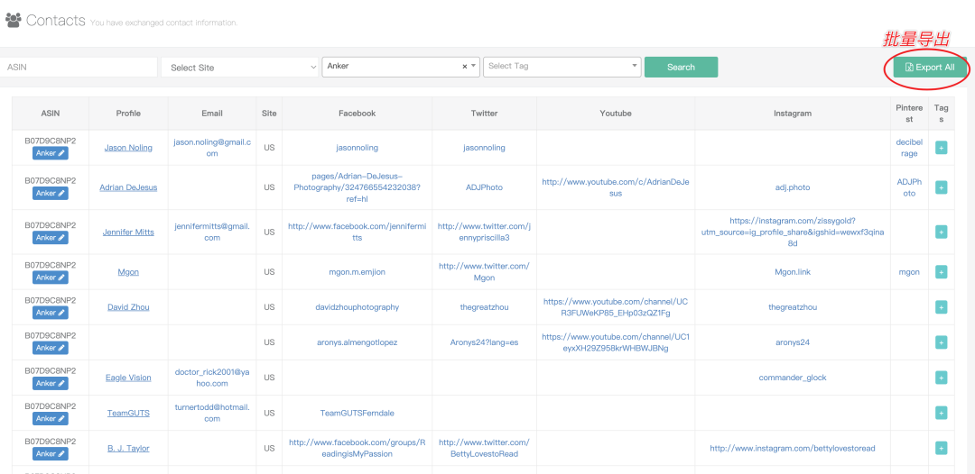975x474 pixels.
Task: Clear the Anker selection with the x
Action: click(465, 67)
